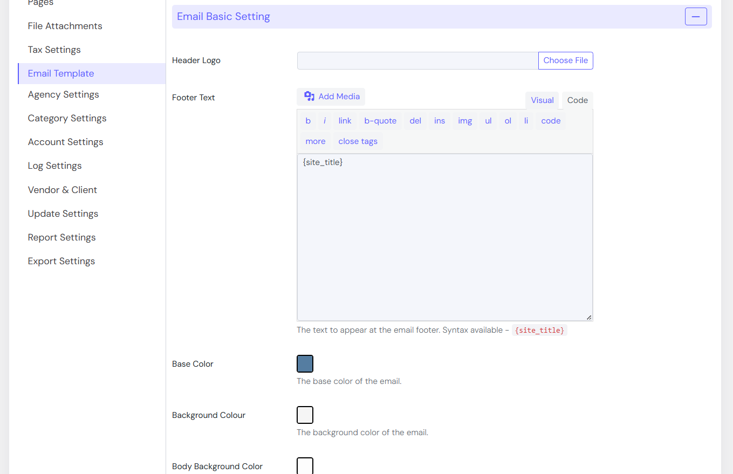Screen dimensions: 733x474
Task: Click the Add Media button
Action: (331, 97)
